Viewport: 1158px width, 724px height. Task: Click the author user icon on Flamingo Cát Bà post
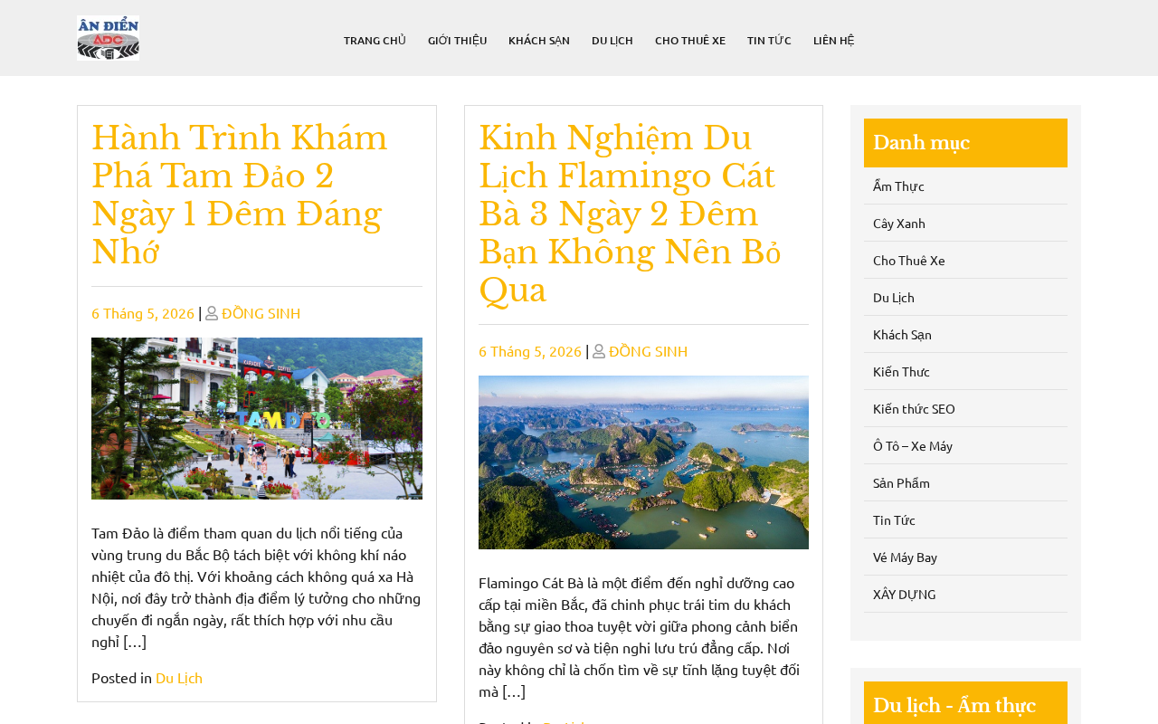pos(599,351)
